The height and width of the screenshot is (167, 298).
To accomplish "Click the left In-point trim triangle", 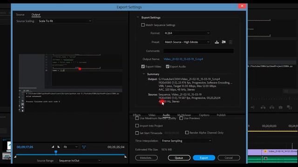I will [x=15, y=157].
